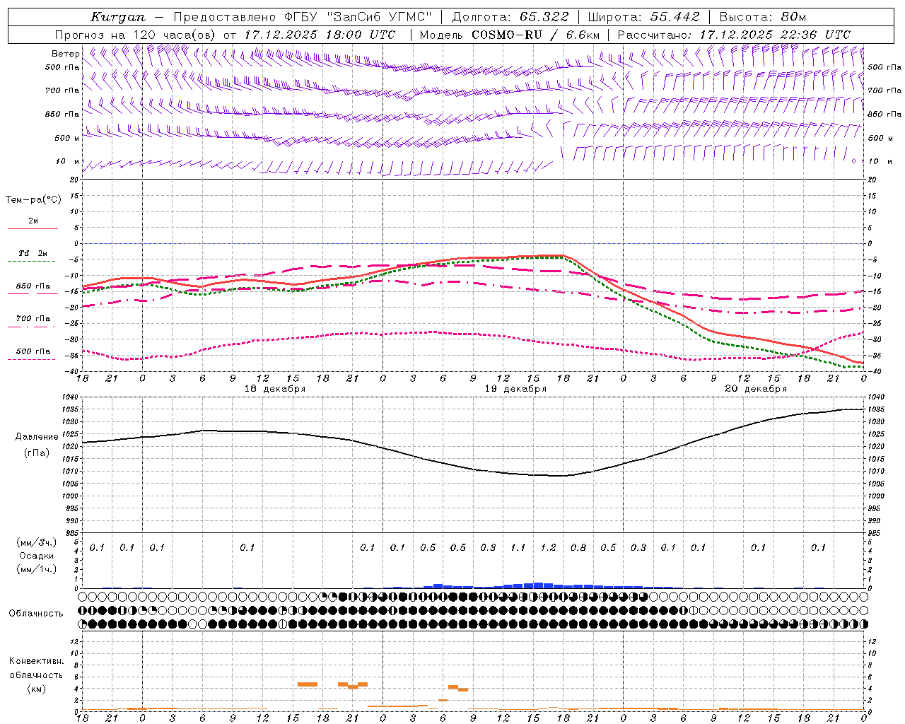The width and height of the screenshot is (905, 724).
Task: Click the "Высота: 80м" header field
Action: coord(762,17)
